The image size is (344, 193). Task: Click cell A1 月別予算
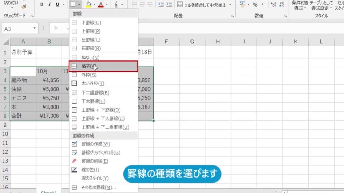[x=23, y=52]
